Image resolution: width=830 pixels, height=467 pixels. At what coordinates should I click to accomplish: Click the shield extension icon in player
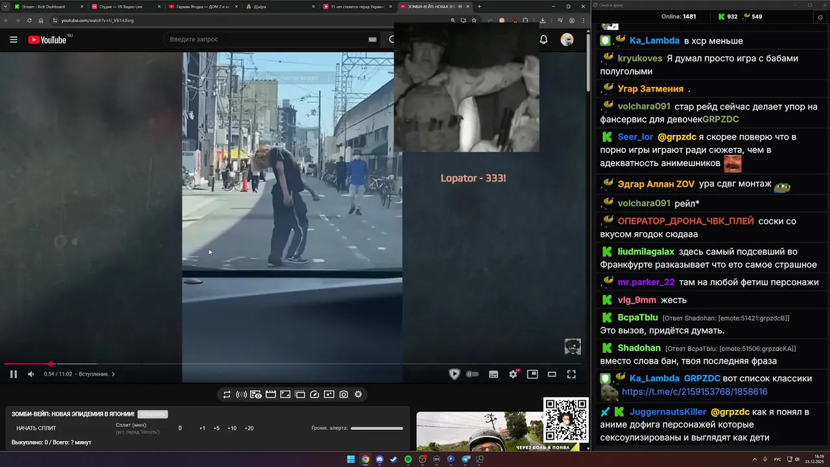[x=455, y=374]
